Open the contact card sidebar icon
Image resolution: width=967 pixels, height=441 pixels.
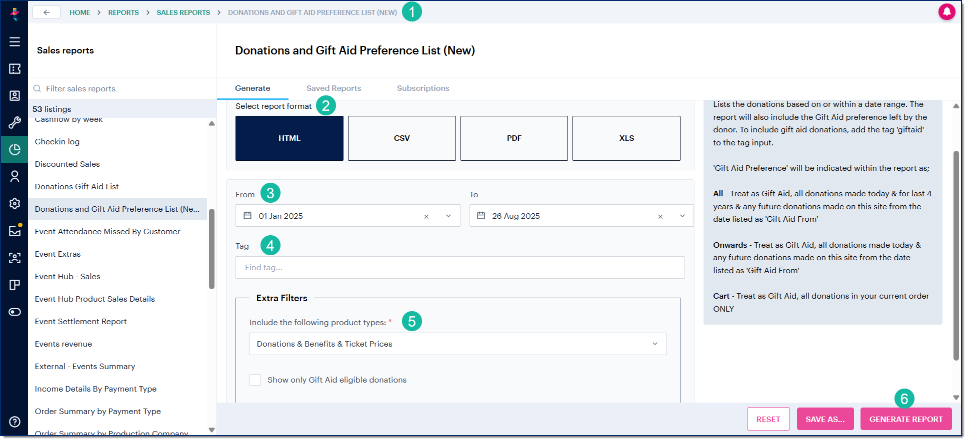pyautogui.click(x=14, y=96)
